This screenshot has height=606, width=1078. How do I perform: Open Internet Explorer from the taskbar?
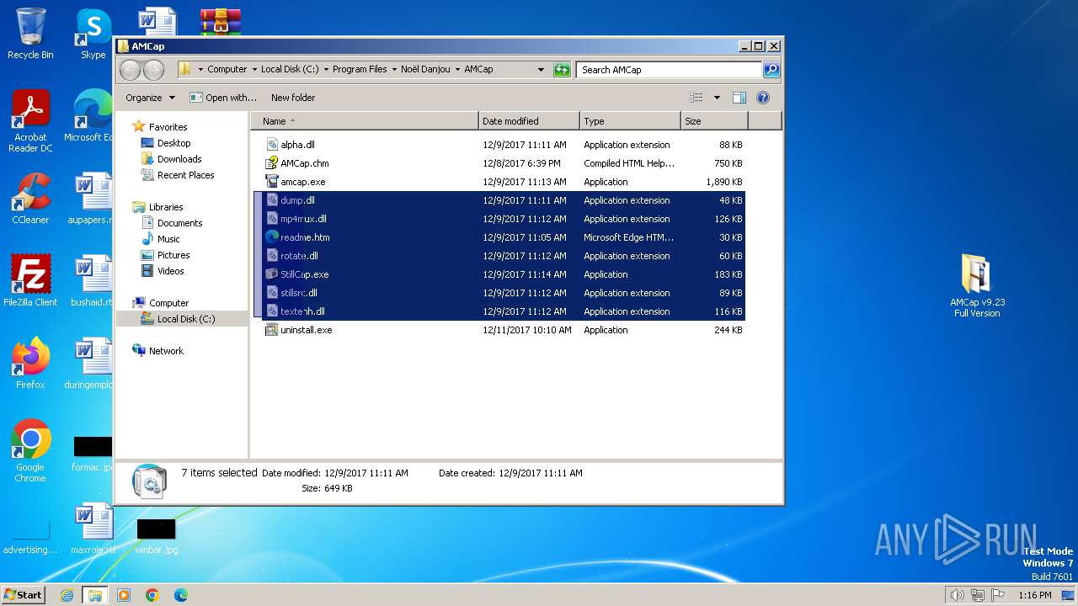[67, 595]
